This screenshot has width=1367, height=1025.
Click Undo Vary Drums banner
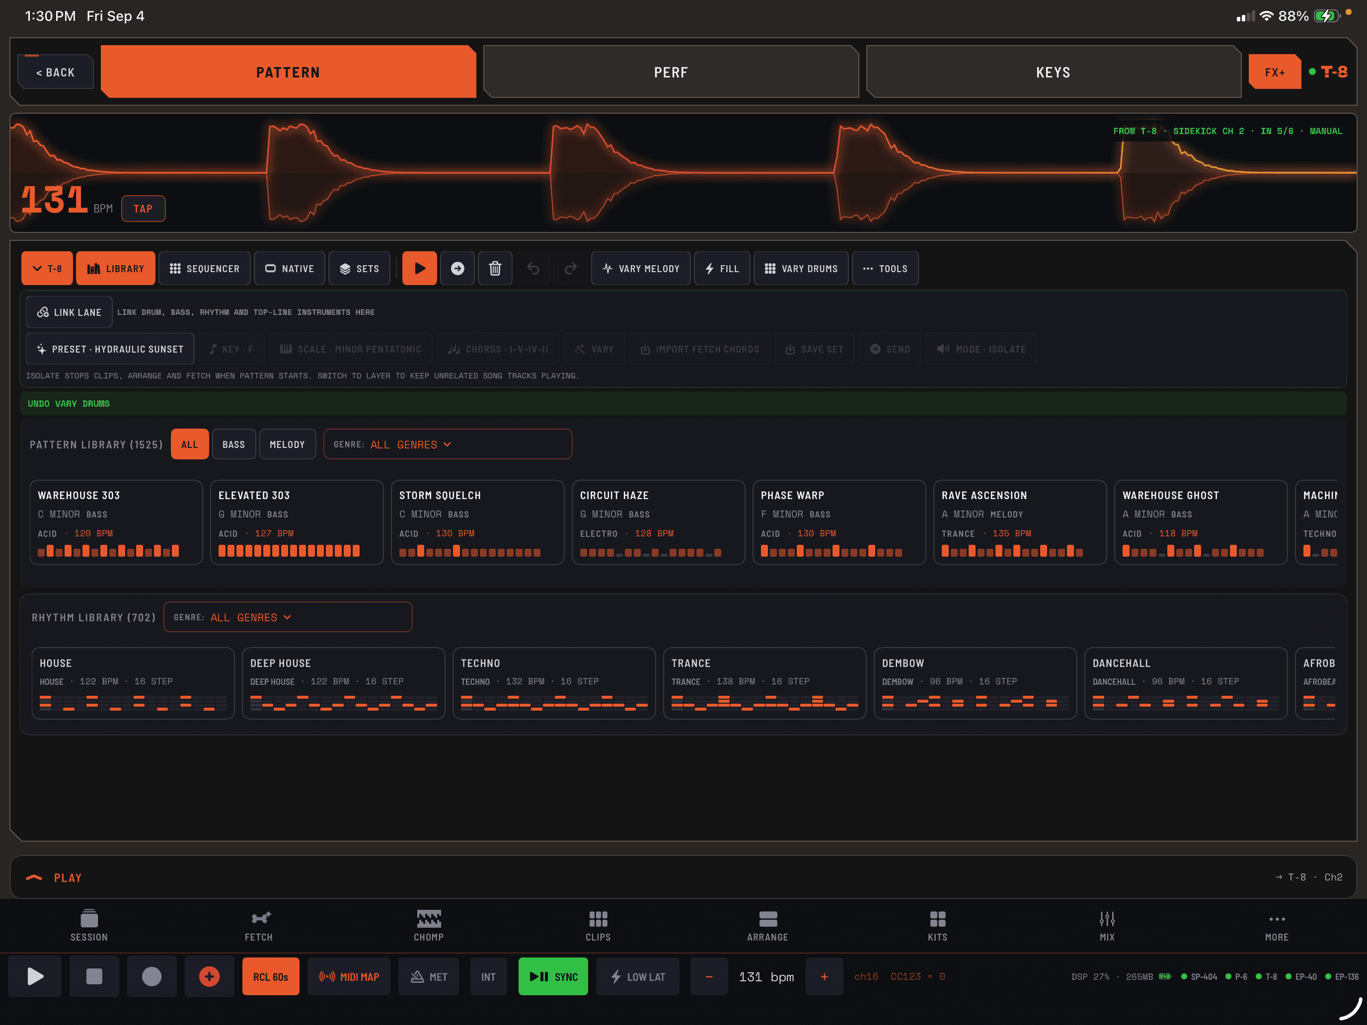(683, 403)
